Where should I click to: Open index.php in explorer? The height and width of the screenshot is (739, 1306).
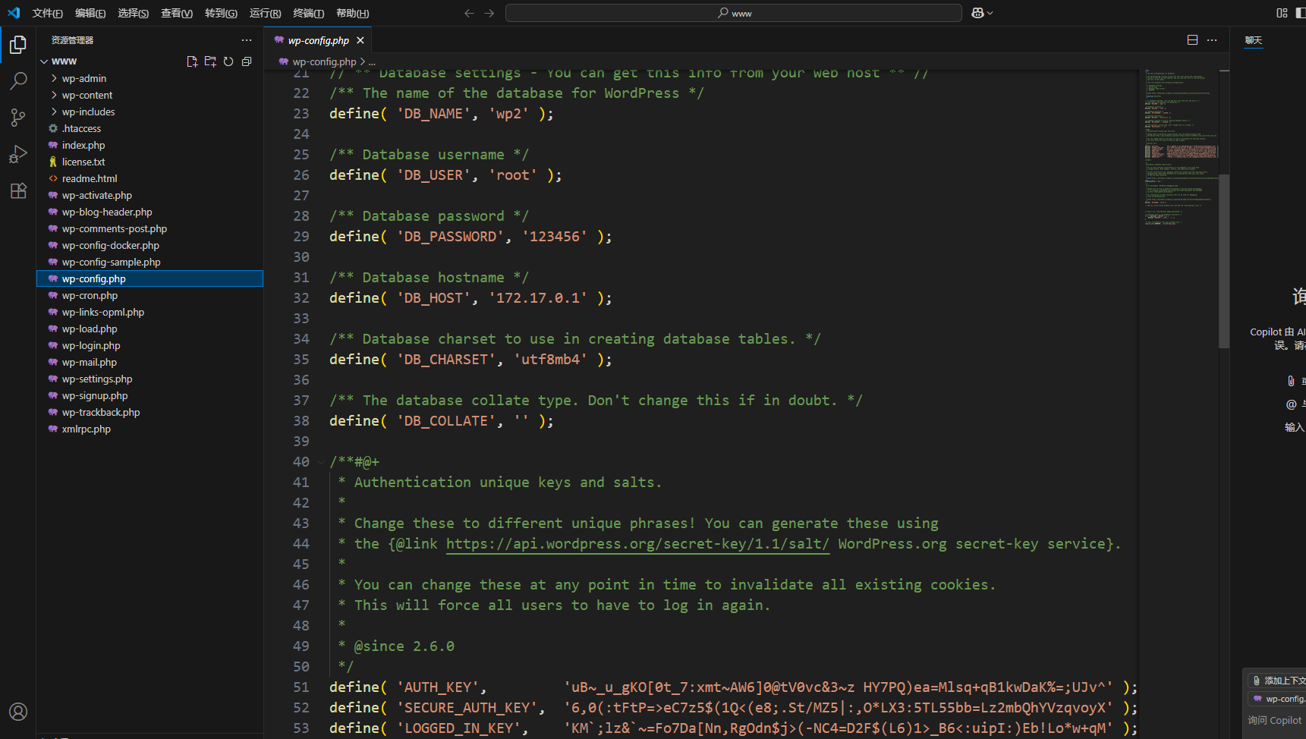150,145
